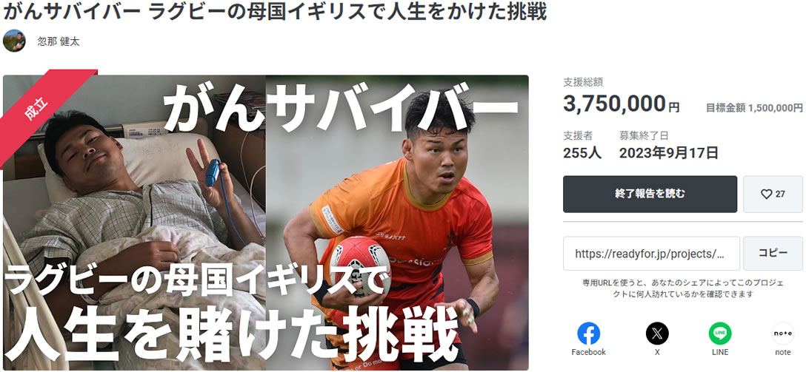Click the 目標金額 1,500,000円 text
The width and height of the screenshot is (806, 372).
(x=754, y=108)
